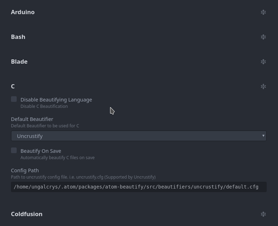Collapse the C section heading
The height and width of the screenshot is (226, 278).
pos(13,86)
